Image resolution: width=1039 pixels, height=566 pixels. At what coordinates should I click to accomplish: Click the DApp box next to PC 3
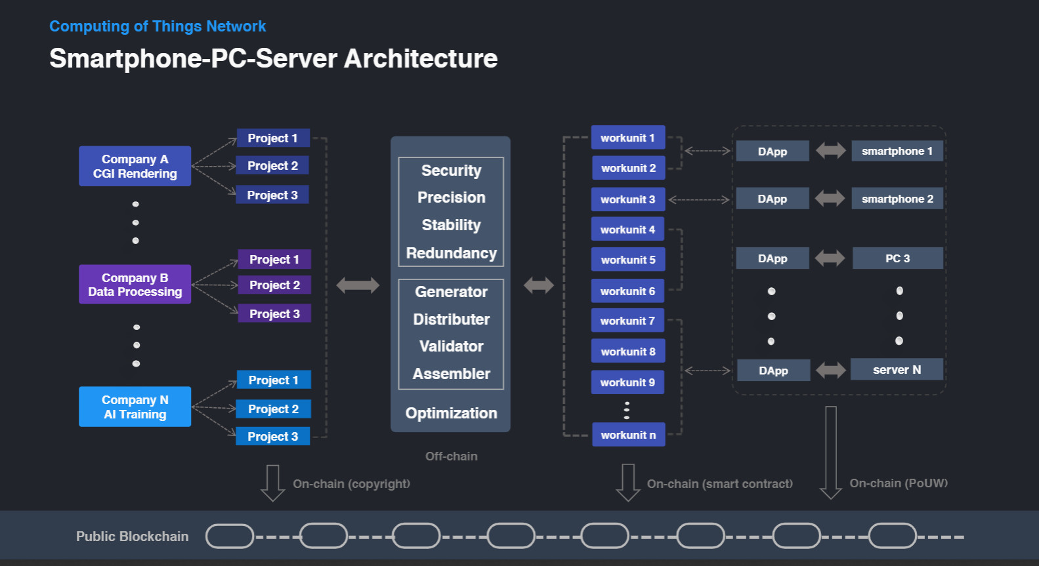pyautogui.click(x=773, y=258)
